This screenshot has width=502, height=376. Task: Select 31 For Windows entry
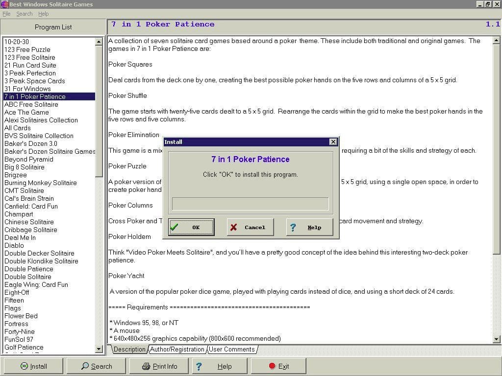click(50, 89)
